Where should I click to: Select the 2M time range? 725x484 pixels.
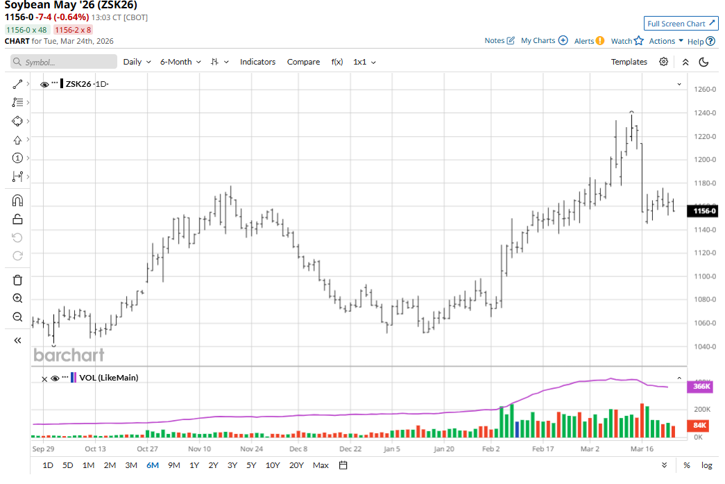coord(110,465)
